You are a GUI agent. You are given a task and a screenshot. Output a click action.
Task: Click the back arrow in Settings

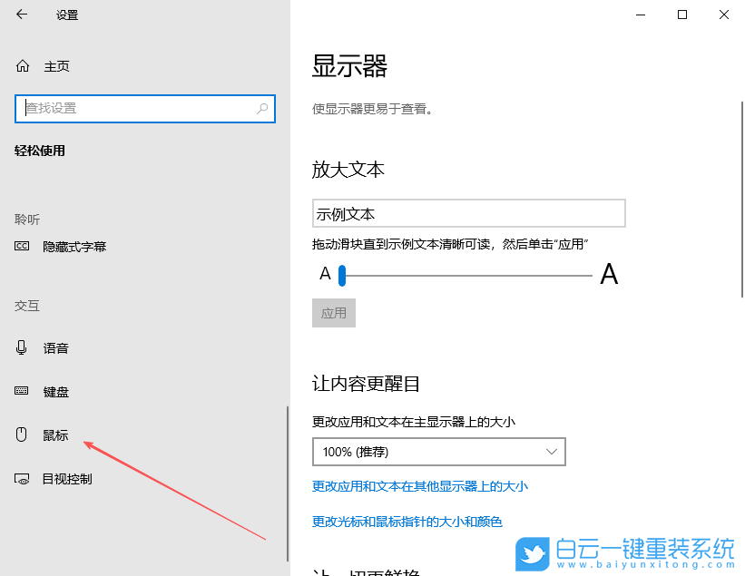pos(20,15)
